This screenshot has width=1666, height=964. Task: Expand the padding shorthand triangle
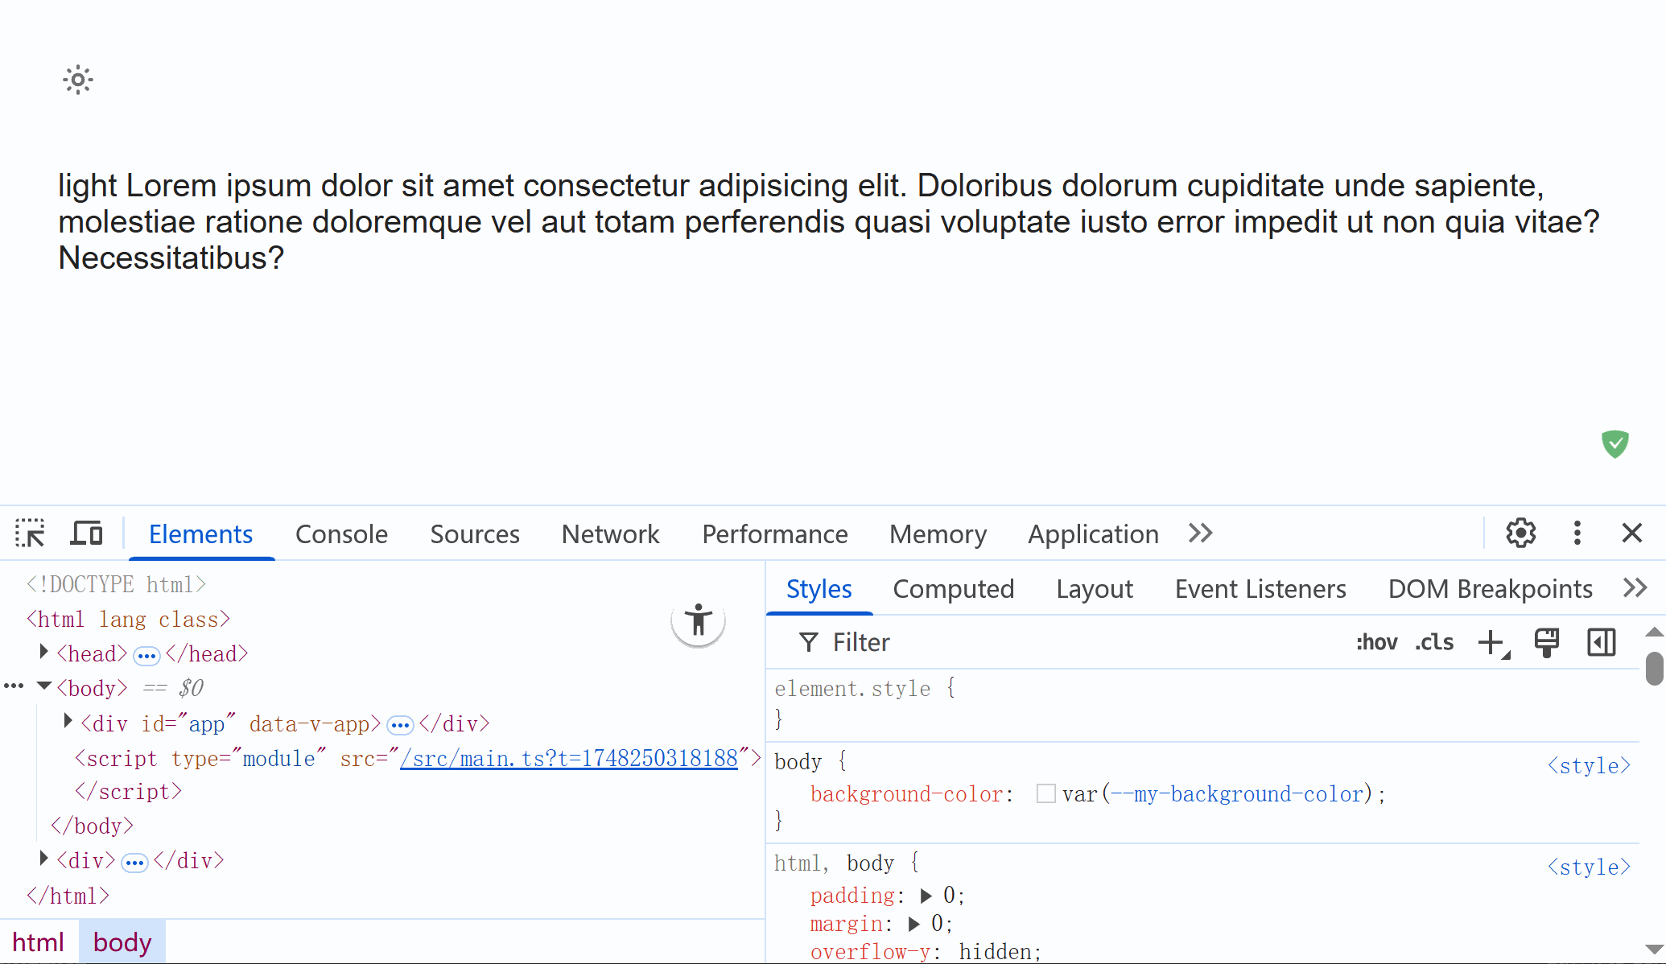(x=926, y=896)
